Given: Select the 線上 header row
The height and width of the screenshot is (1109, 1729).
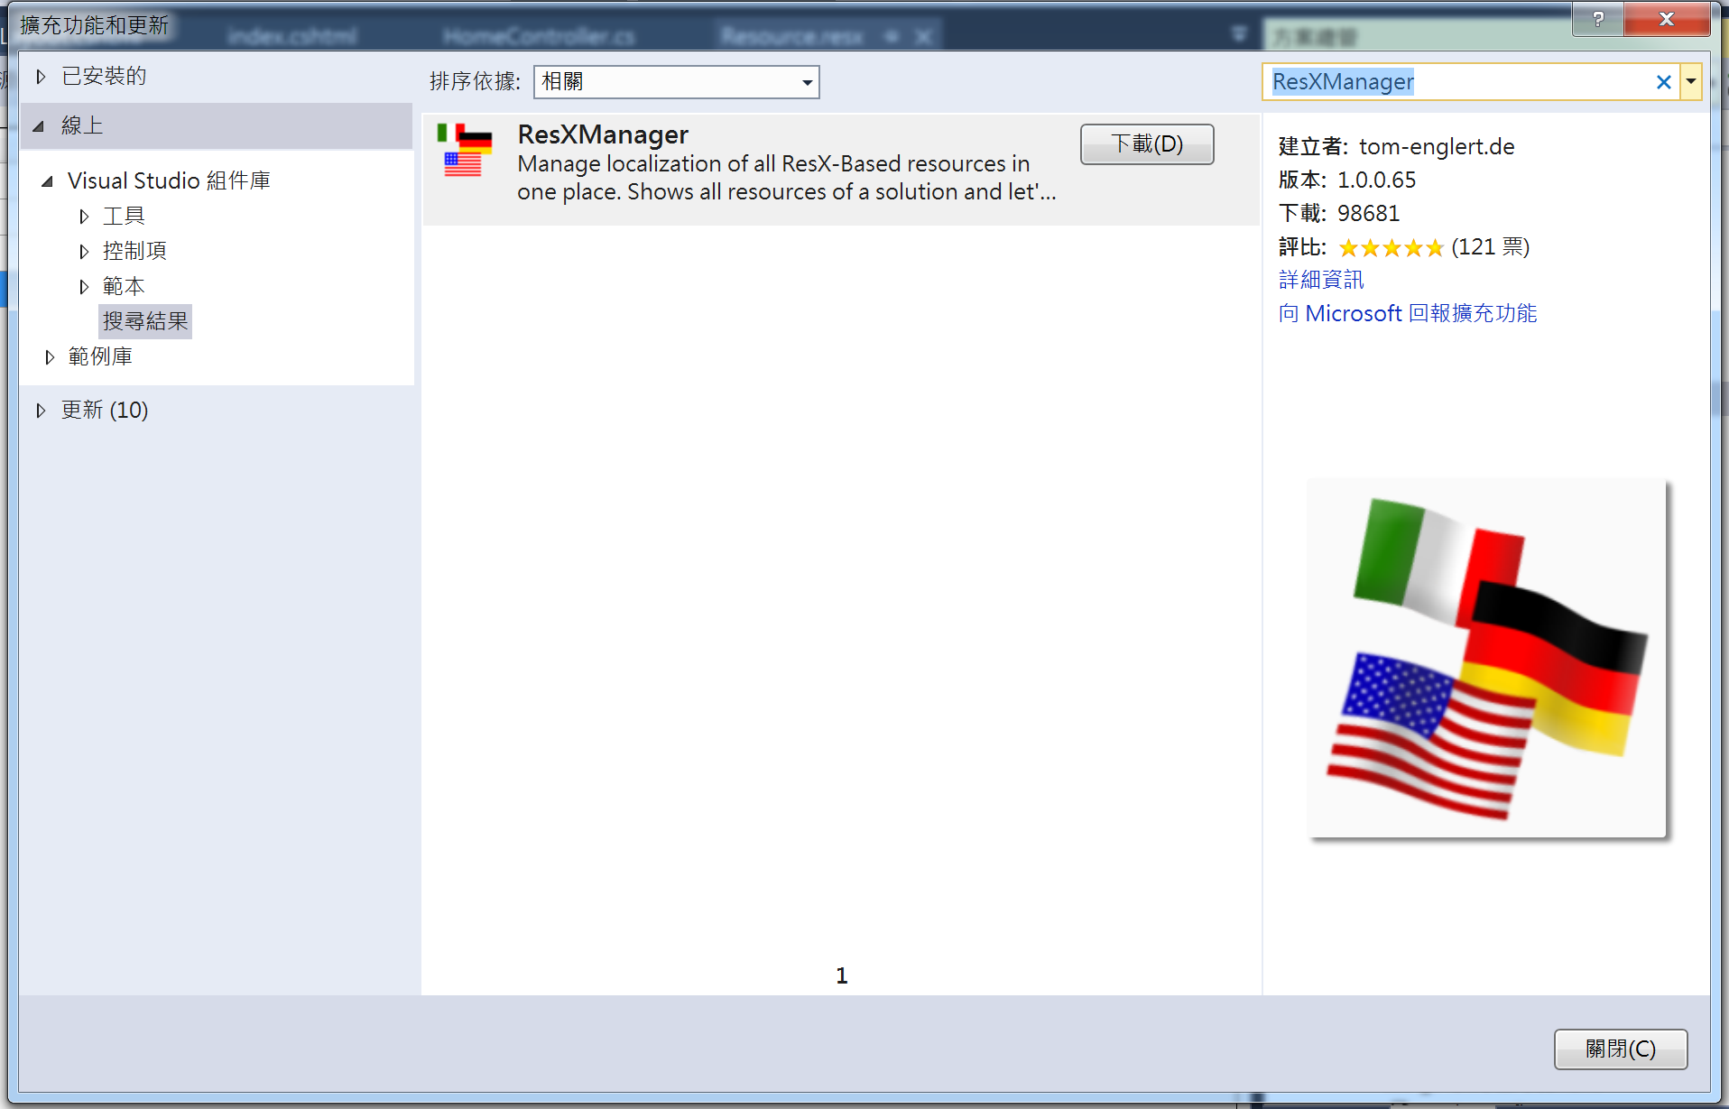Looking at the screenshot, I should [x=217, y=125].
